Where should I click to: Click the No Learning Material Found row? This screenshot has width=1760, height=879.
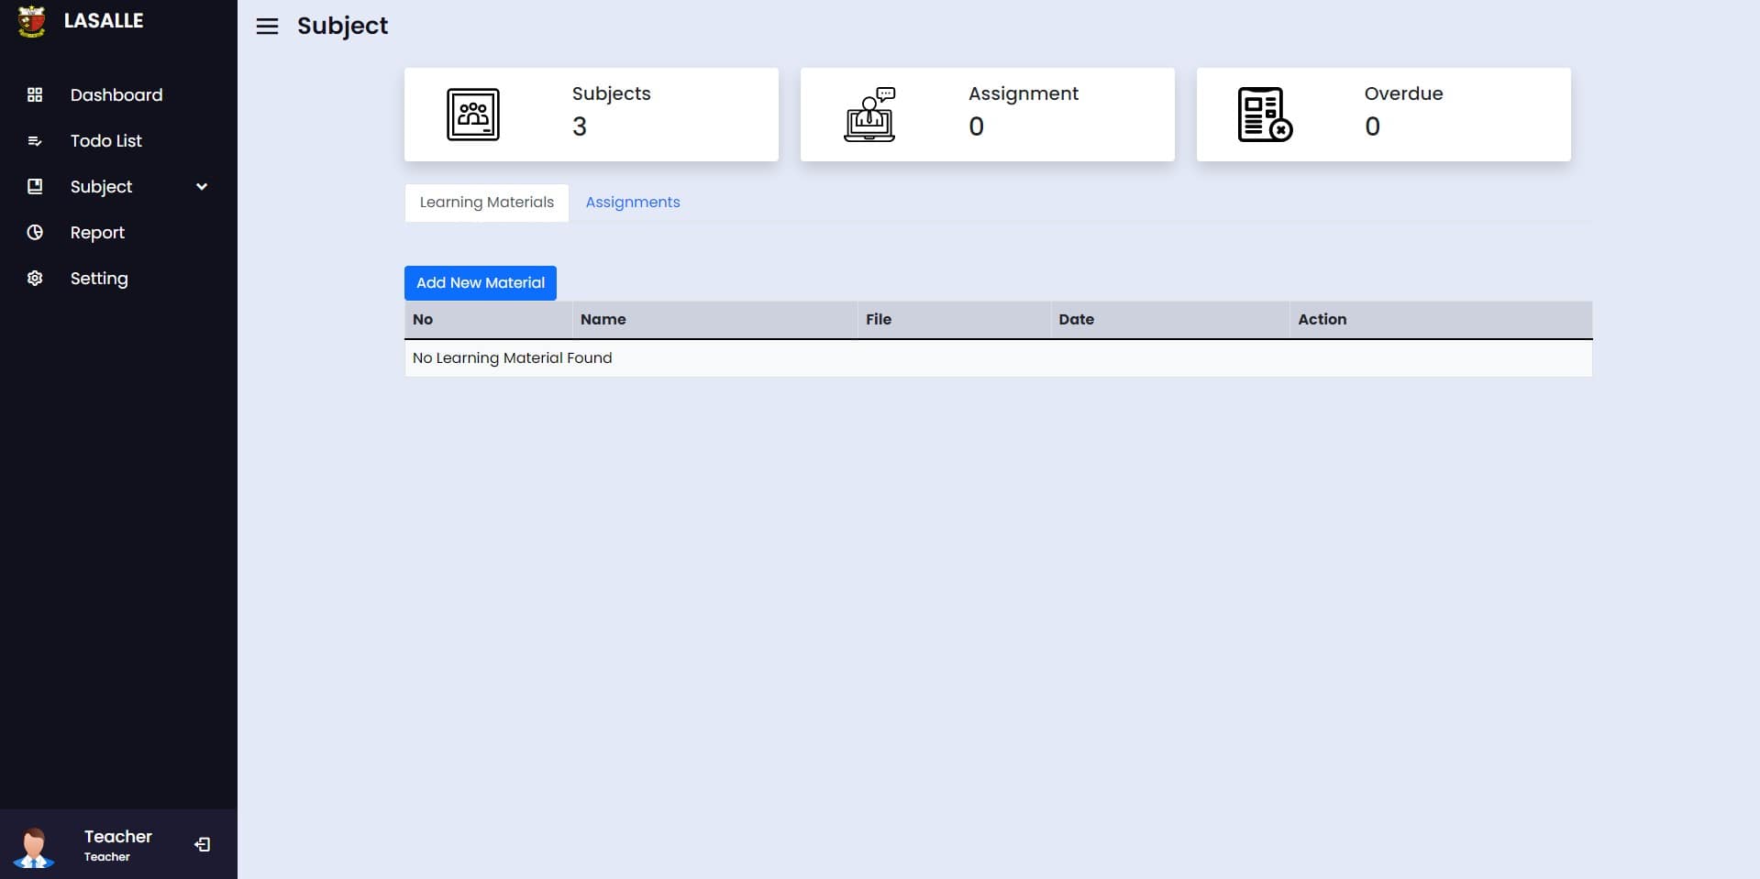click(998, 358)
